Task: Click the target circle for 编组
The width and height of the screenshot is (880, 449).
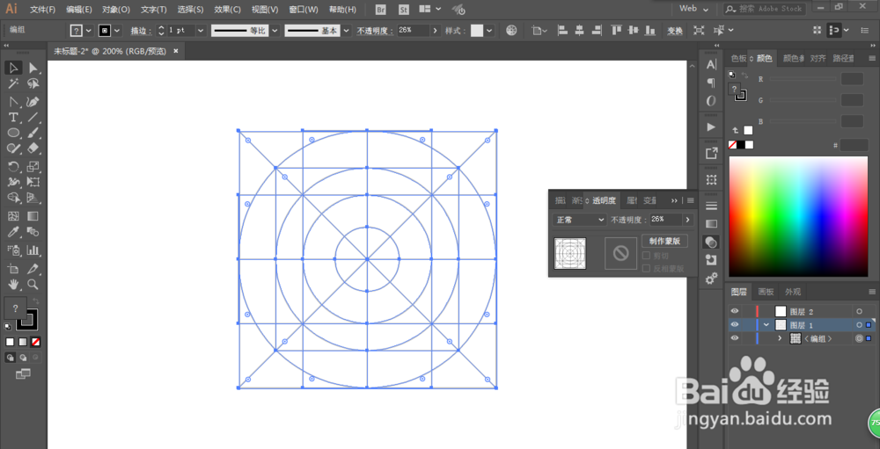Action: tap(859, 338)
